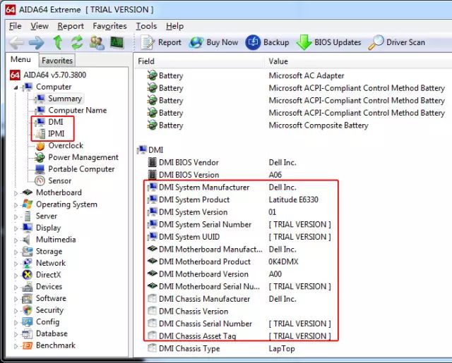Viewport: 452px width, 363px height.
Task: Click the Config tree icon
Action: 28,322
